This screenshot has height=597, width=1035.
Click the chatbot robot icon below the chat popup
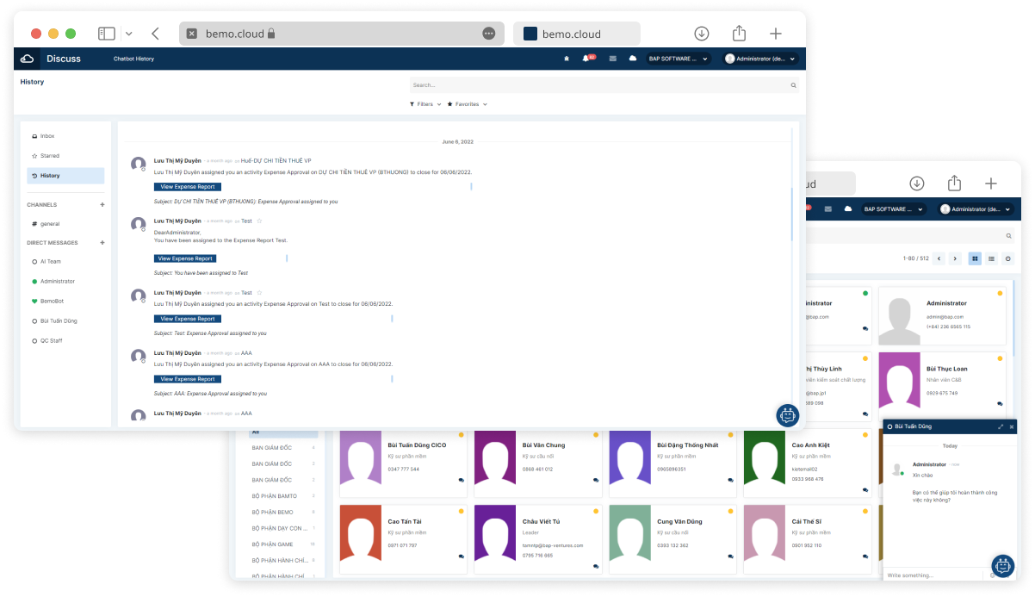click(x=1003, y=566)
